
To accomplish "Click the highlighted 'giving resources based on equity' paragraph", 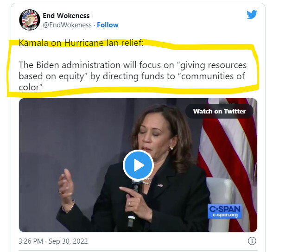I will (x=133, y=76).
